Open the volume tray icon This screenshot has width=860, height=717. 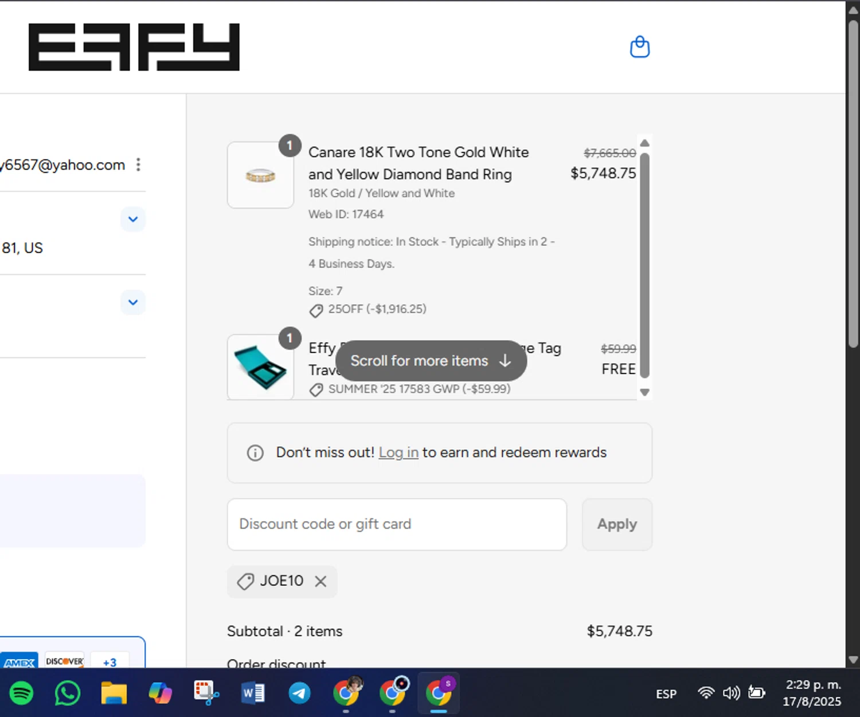click(731, 694)
